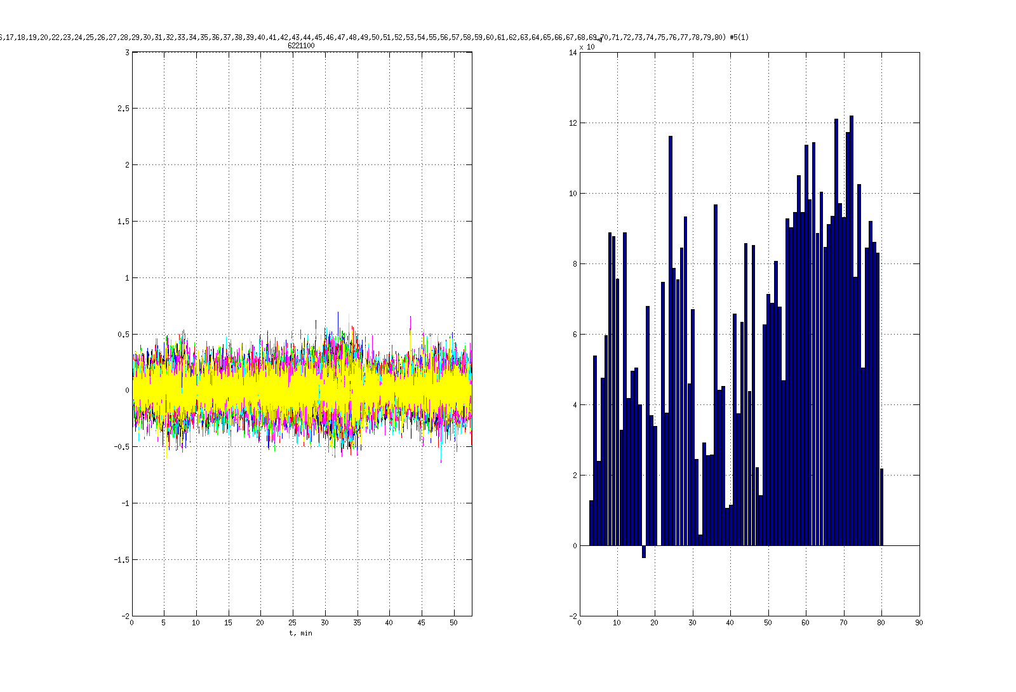Click the '60' tick label on the bar chart x-axis
The height and width of the screenshot is (692, 1016).
(x=806, y=623)
